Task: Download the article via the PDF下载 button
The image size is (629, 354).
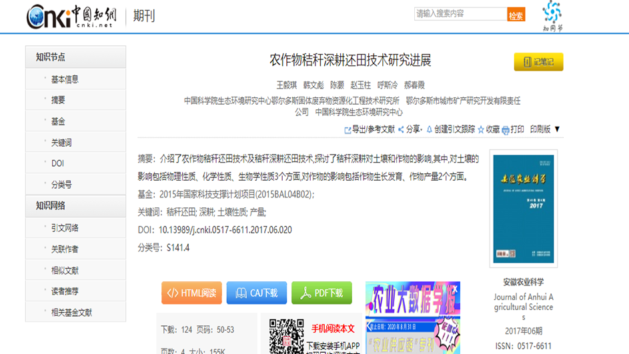Action: (322, 293)
